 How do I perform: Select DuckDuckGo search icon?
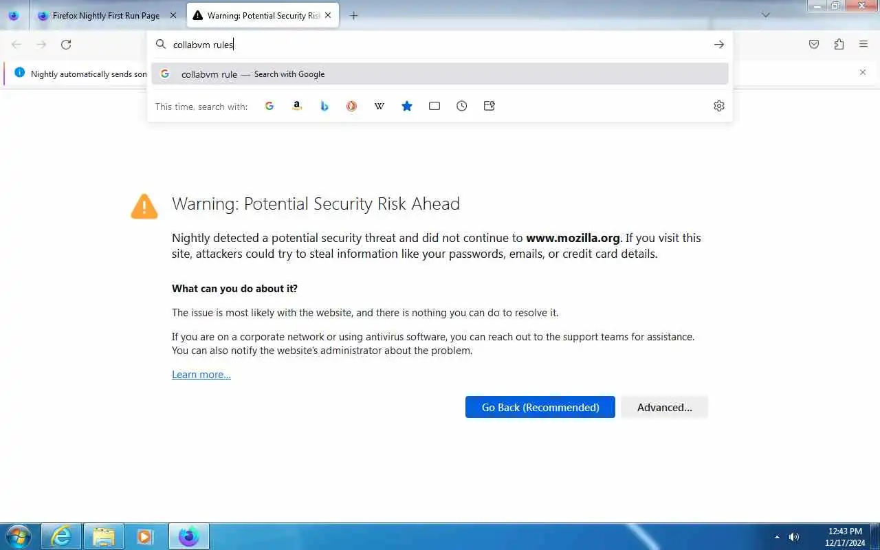(352, 106)
